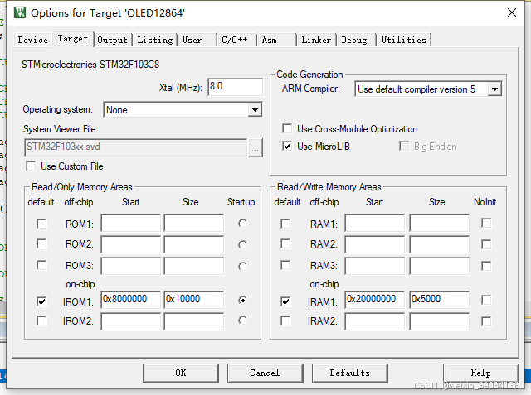This screenshot has height=395, width=531.
Task: Check the ROM3 default checkbox
Action: coord(41,265)
